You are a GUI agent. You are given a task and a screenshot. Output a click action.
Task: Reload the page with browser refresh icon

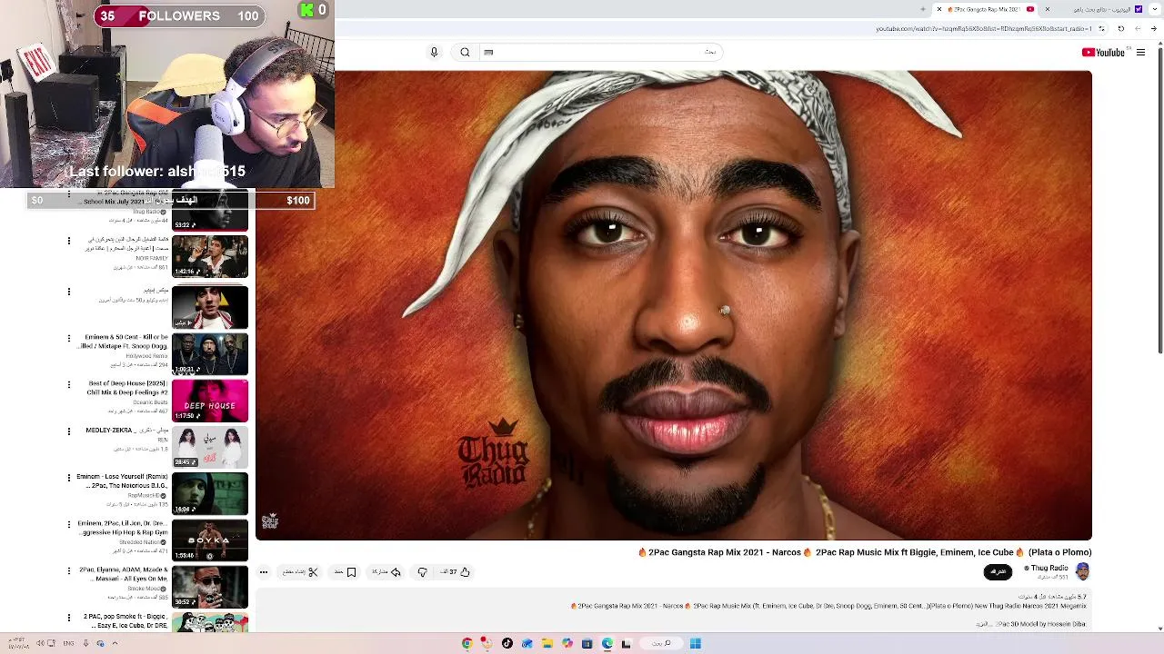pyautogui.click(x=1120, y=28)
